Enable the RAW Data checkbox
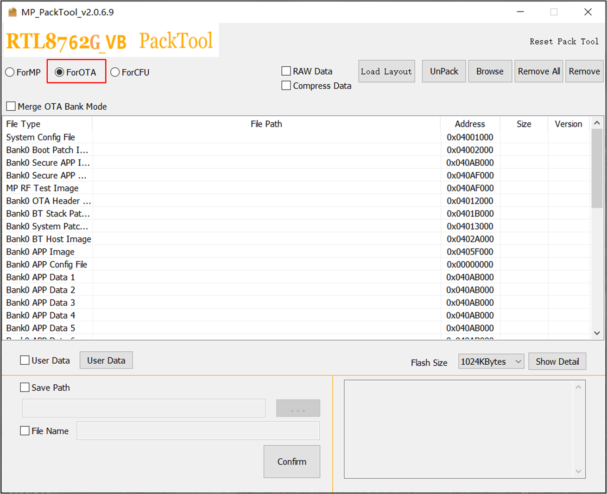607x494 pixels. (286, 71)
